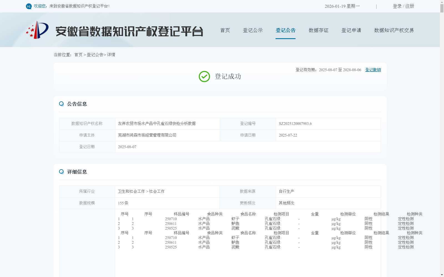Click the 登记成功 status text
The height and width of the screenshot is (277, 444).
228,76
